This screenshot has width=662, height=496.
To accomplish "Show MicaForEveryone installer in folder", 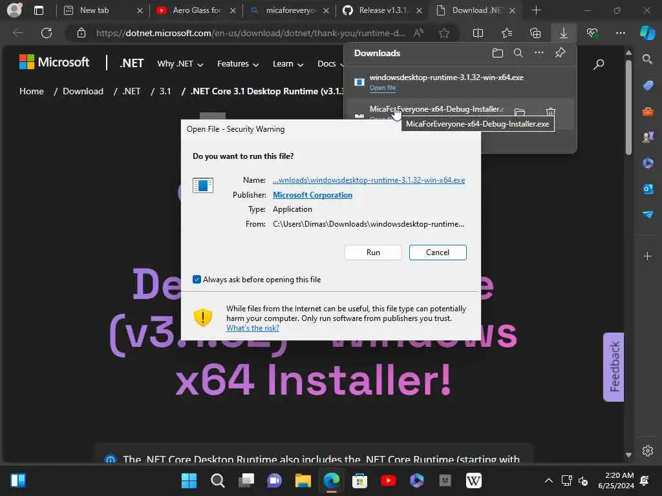I will [x=520, y=112].
